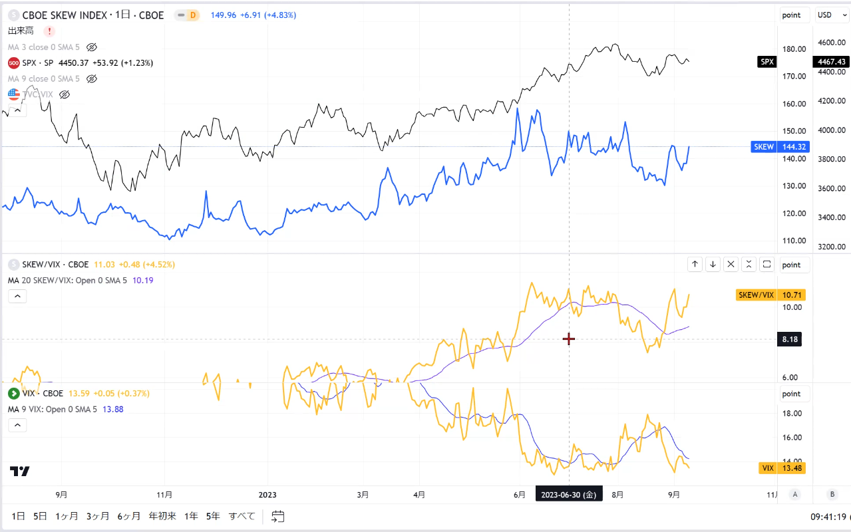Toggle the A scale button
851x532 pixels.
pyautogui.click(x=794, y=494)
